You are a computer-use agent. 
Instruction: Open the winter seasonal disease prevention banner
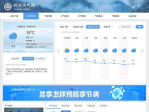pos(74,93)
